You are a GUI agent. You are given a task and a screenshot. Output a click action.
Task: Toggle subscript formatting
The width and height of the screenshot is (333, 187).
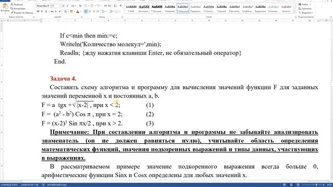click(56, 11)
